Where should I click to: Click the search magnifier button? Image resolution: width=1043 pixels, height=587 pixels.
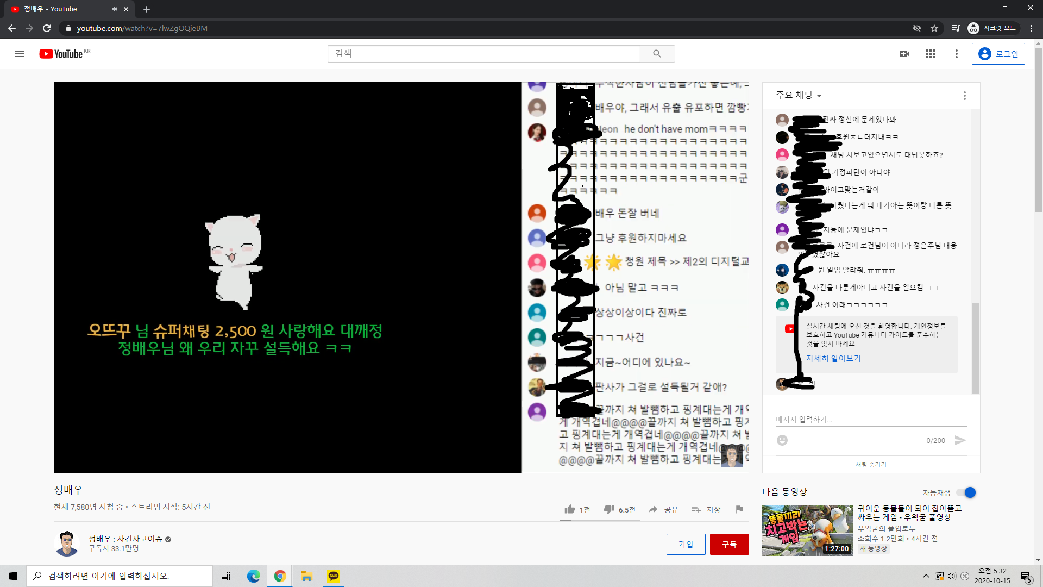(657, 54)
